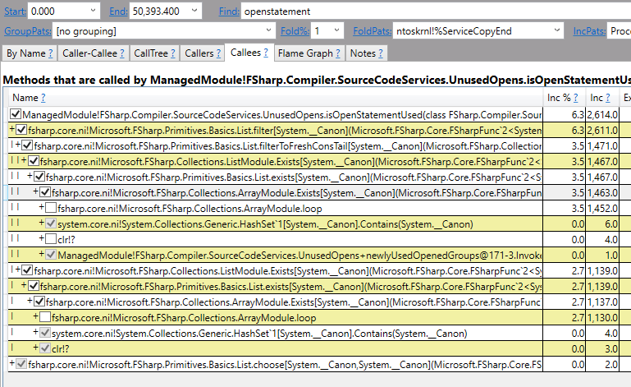Click into the Find text field
Image resolution: width=631 pixels, height=387 pixels.
436,12
